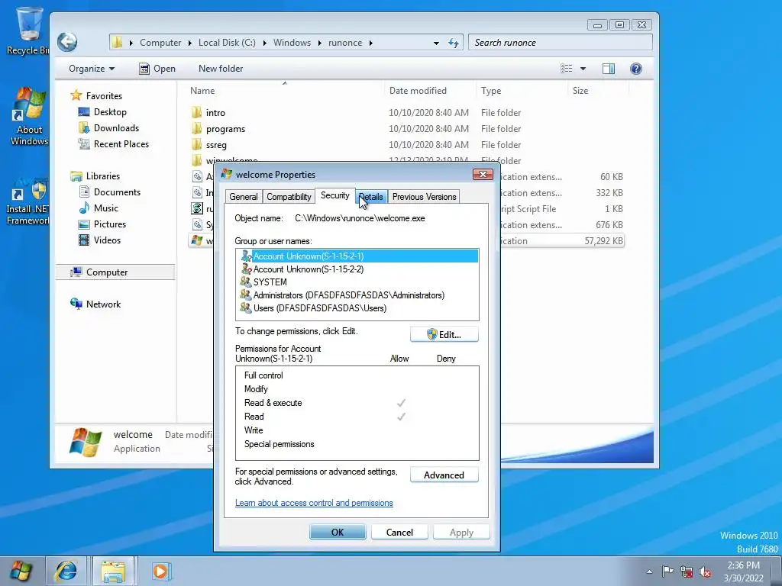Switch to the Compatibility tab
782x586 pixels.
coord(289,197)
